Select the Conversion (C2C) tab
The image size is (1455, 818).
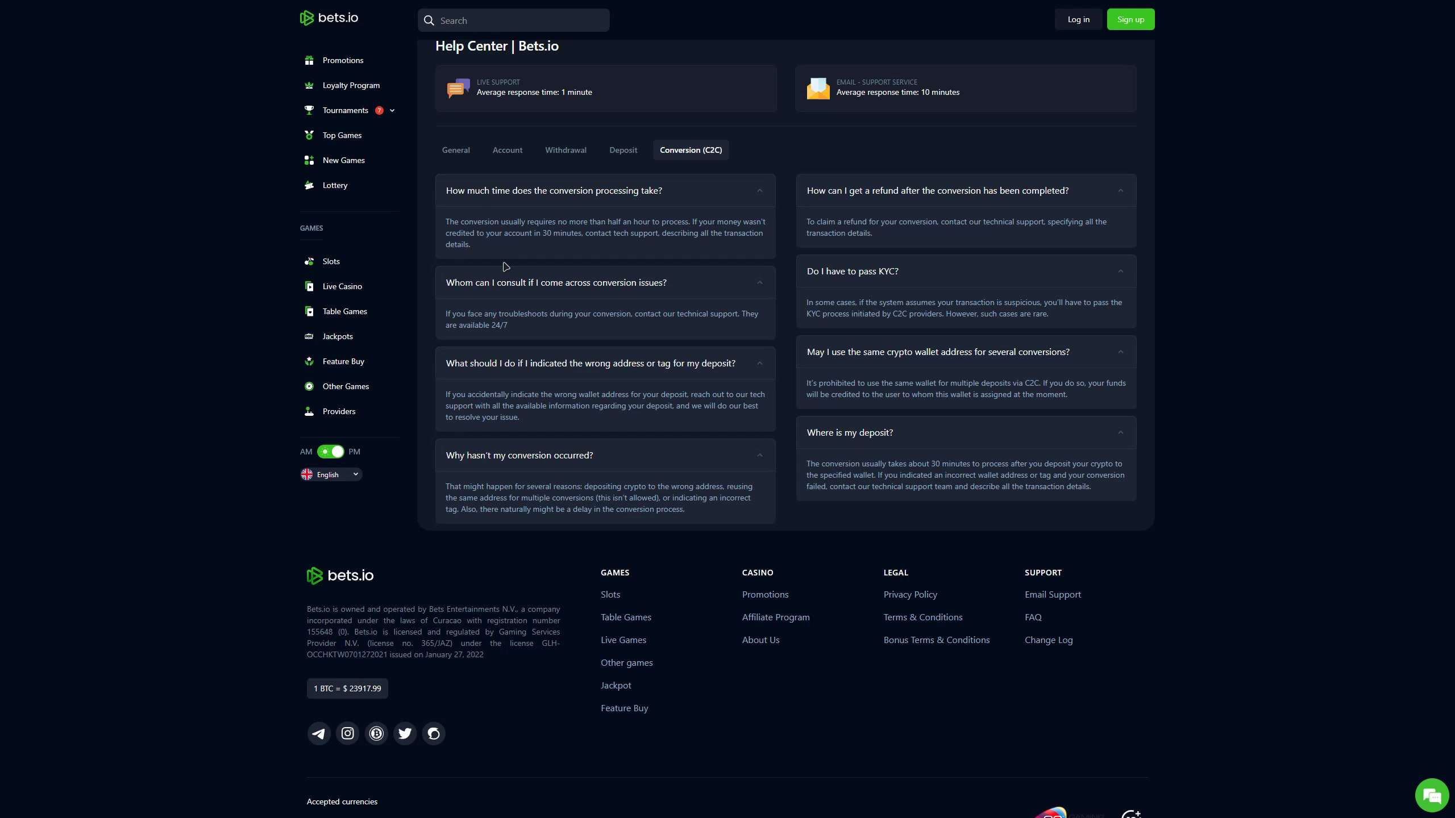[691, 150]
